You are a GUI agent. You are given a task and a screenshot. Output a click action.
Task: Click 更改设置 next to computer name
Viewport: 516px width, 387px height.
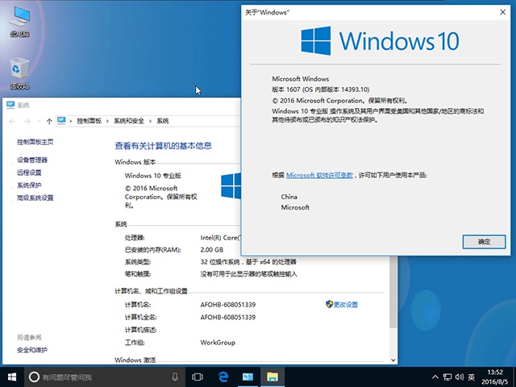click(345, 305)
